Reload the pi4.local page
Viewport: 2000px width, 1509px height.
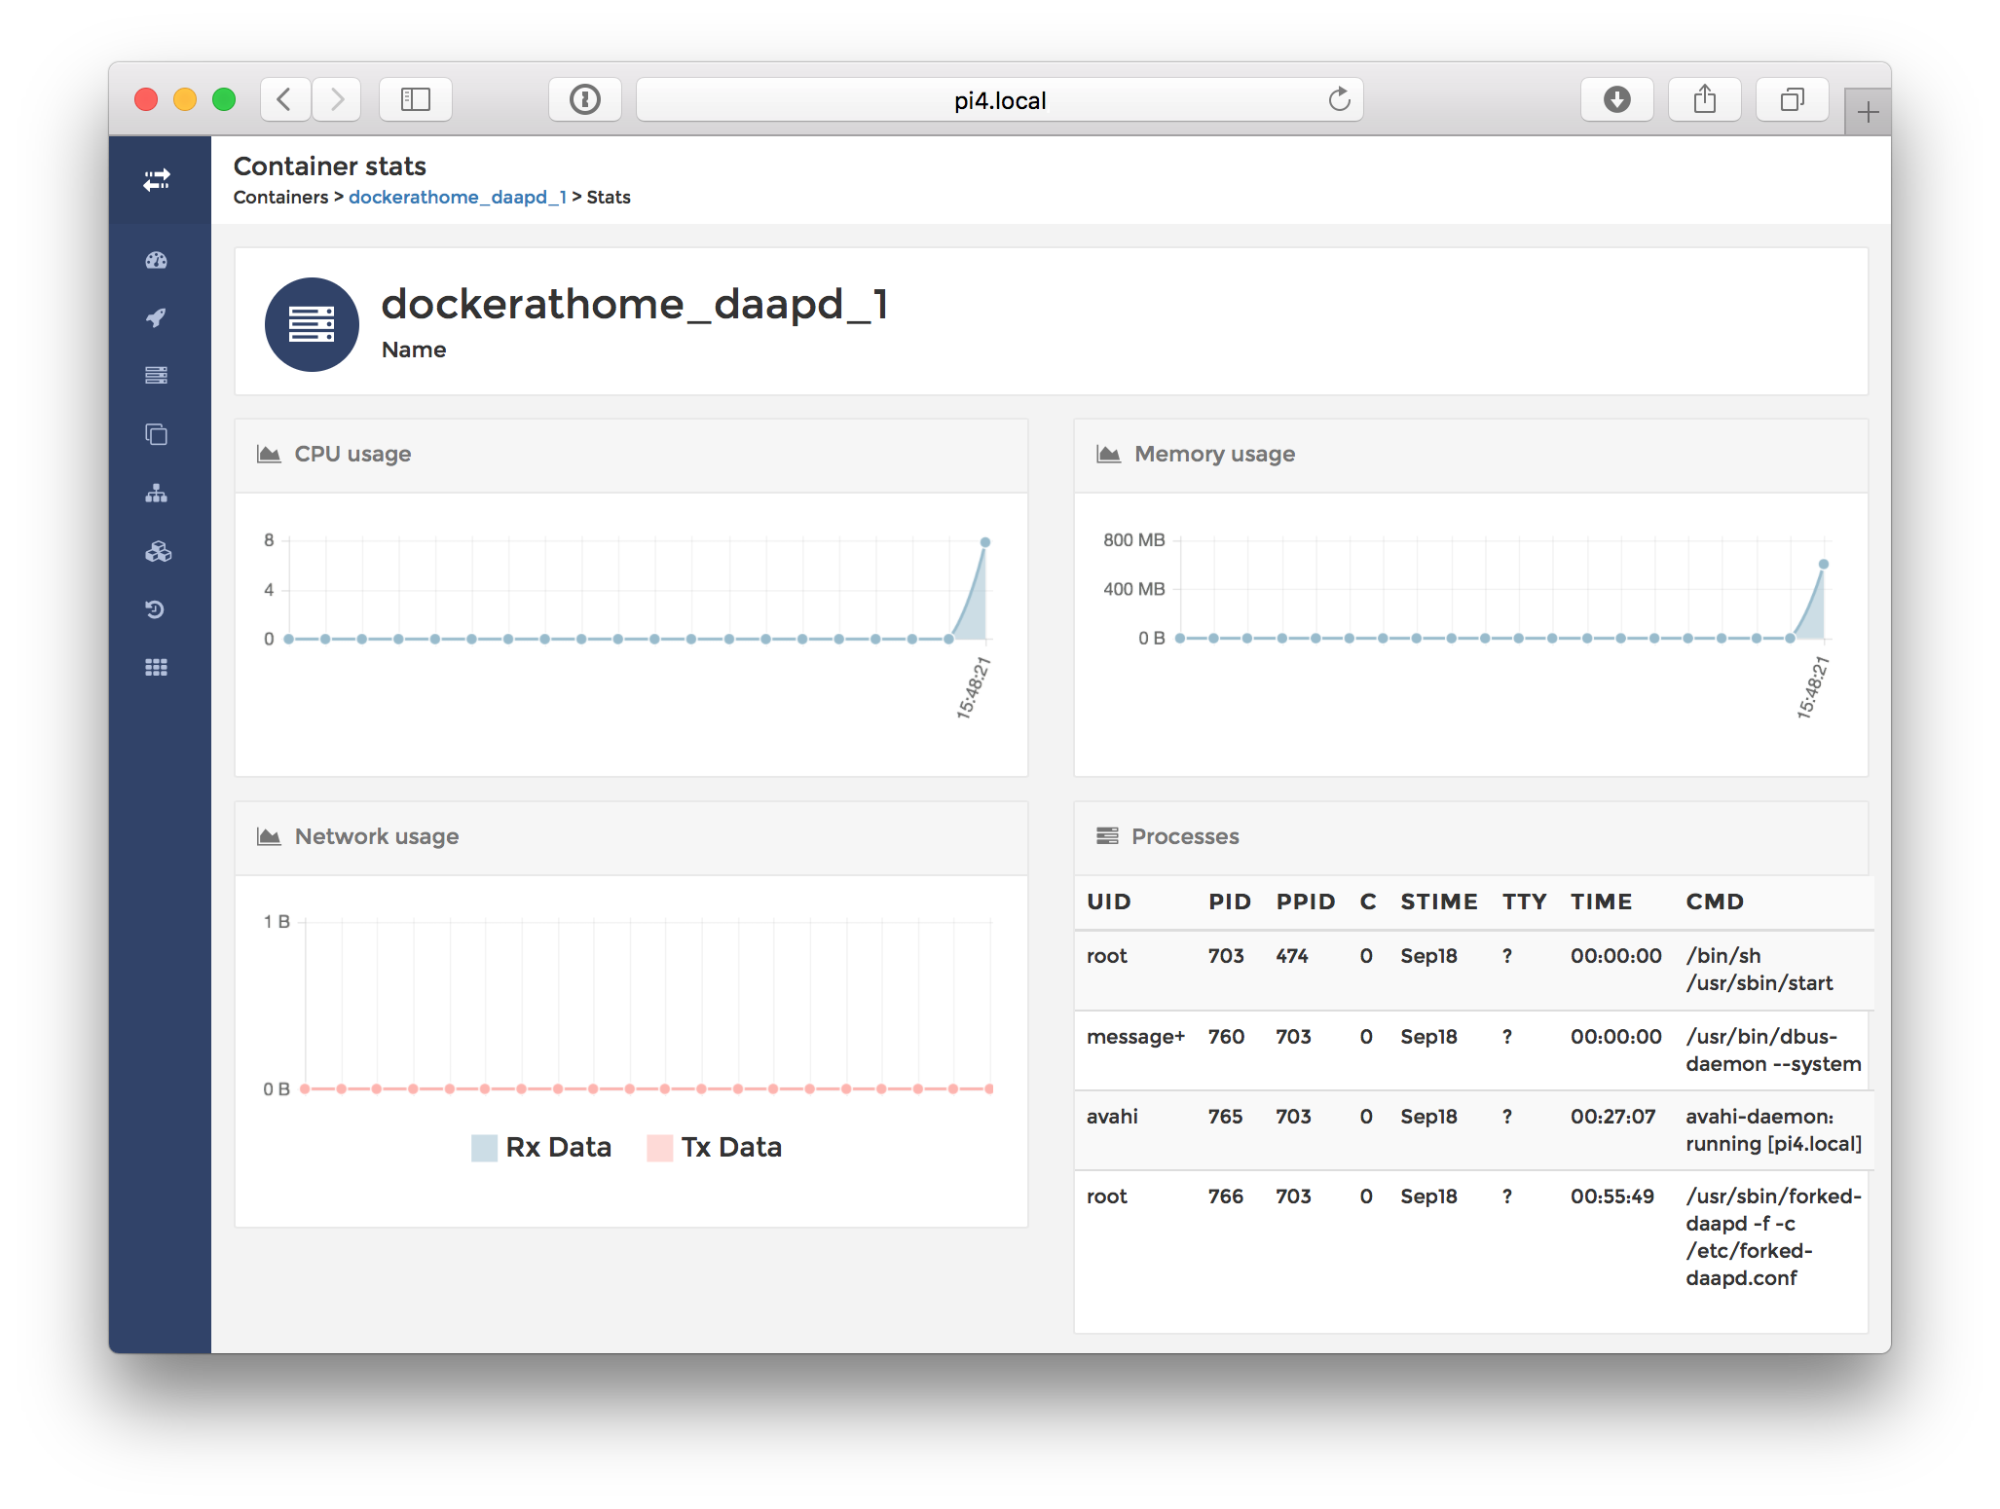[1340, 99]
